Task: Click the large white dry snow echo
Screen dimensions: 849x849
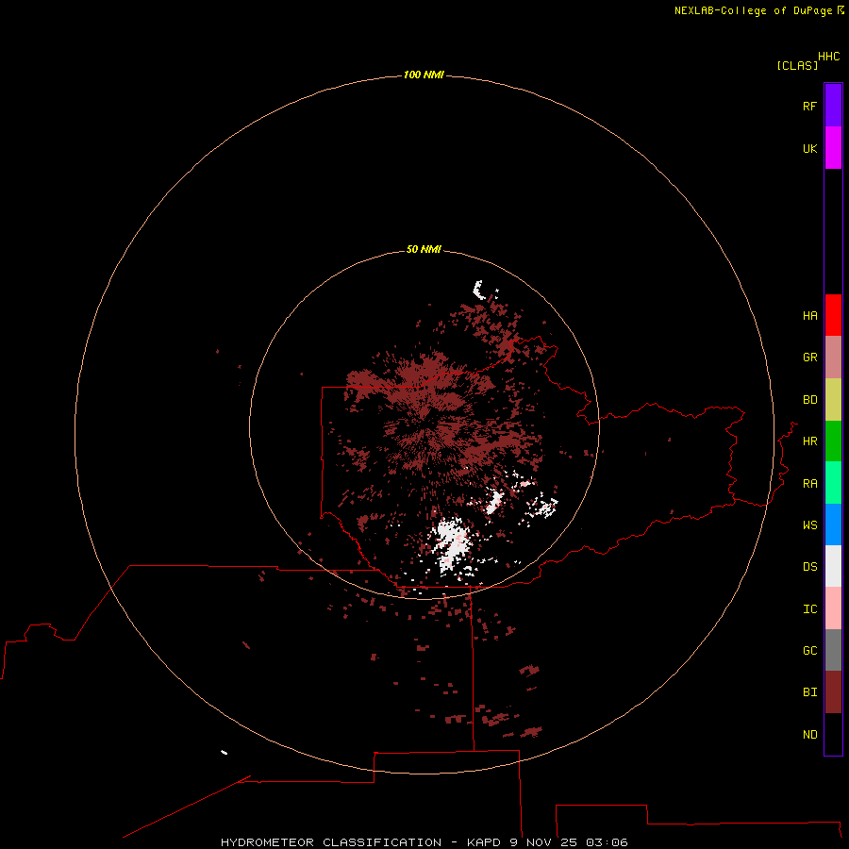Action: (x=451, y=544)
